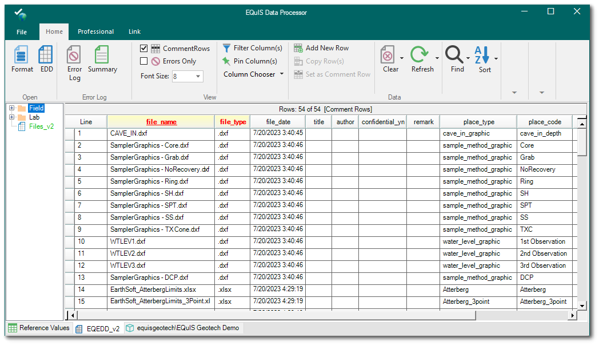Click the Clear data icon
Screen dimensions: 599x345
(x=388, y=60)
